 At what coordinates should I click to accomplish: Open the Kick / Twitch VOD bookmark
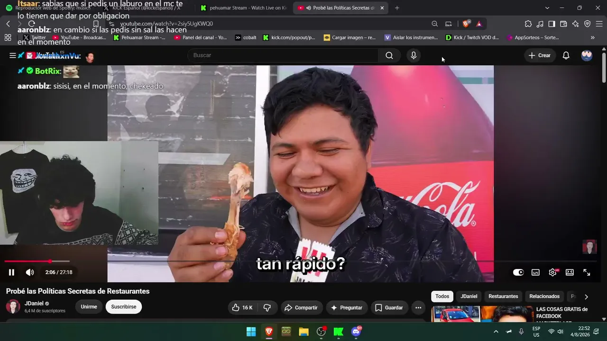(x=472, y=37)
